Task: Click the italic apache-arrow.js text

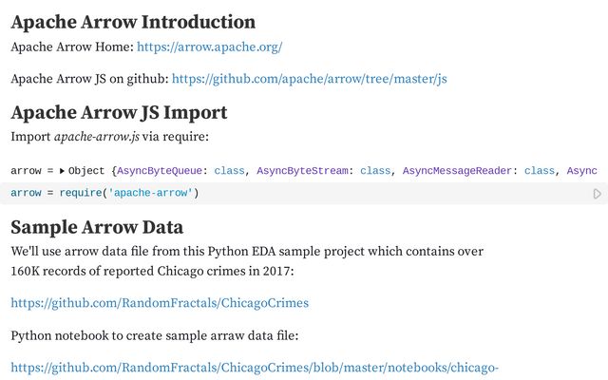Action: 97,137
